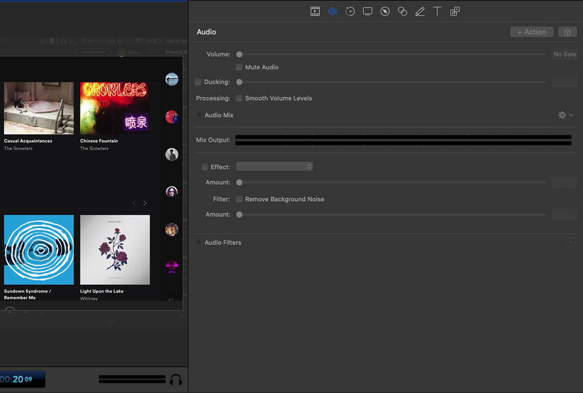Image resolution: width=583 pixels, height=393 pixels.
Task: Open the Text properties T tab
Action: click(437, 11)
